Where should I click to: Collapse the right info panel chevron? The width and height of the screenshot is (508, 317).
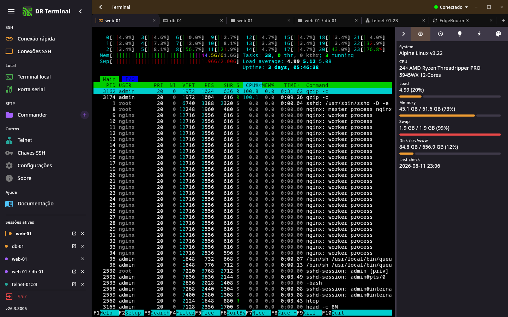pos(404,34)
